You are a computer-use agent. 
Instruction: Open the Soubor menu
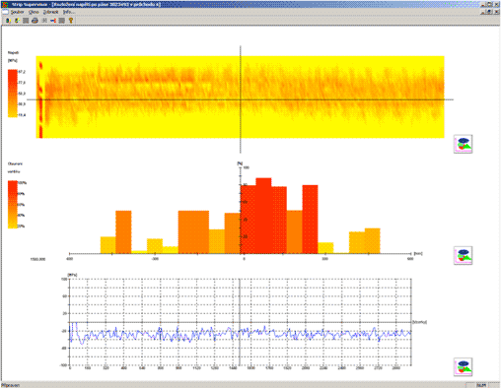pos(17,12)
